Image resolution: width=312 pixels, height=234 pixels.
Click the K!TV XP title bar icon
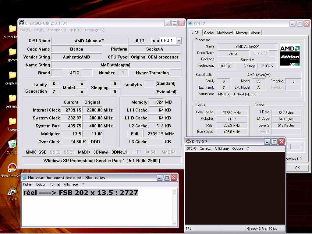click(188, 141)
